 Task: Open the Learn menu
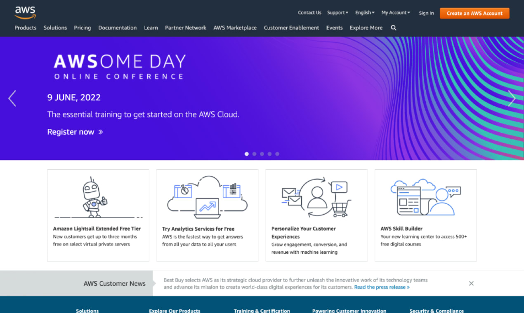tap(151, 28)
